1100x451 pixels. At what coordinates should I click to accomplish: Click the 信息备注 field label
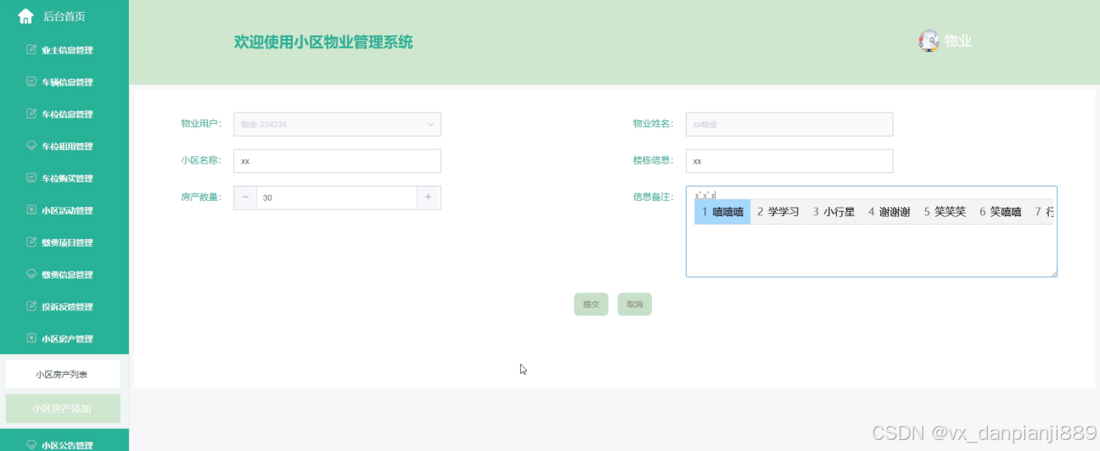(653, 198)
